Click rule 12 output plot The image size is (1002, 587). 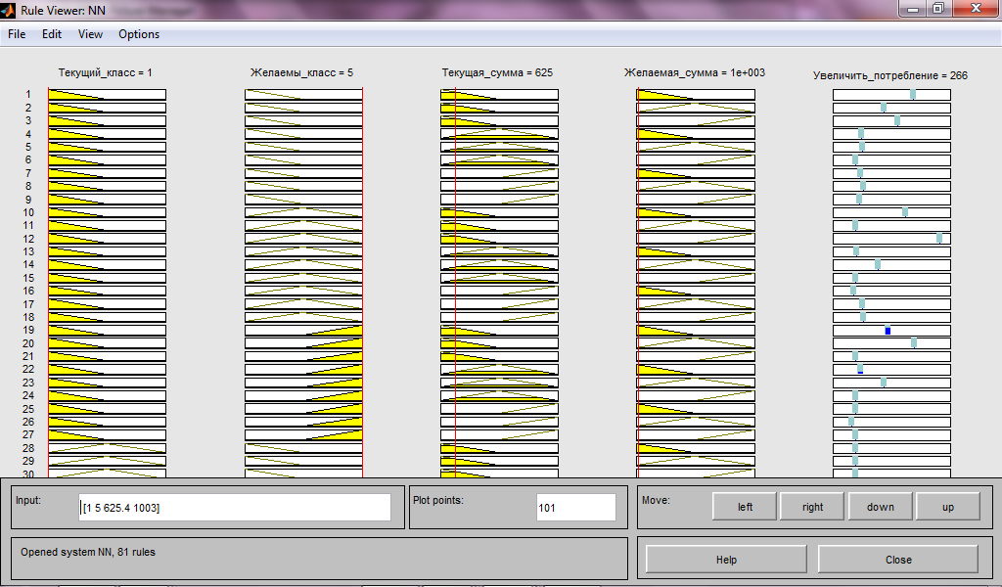click(891, 239)
